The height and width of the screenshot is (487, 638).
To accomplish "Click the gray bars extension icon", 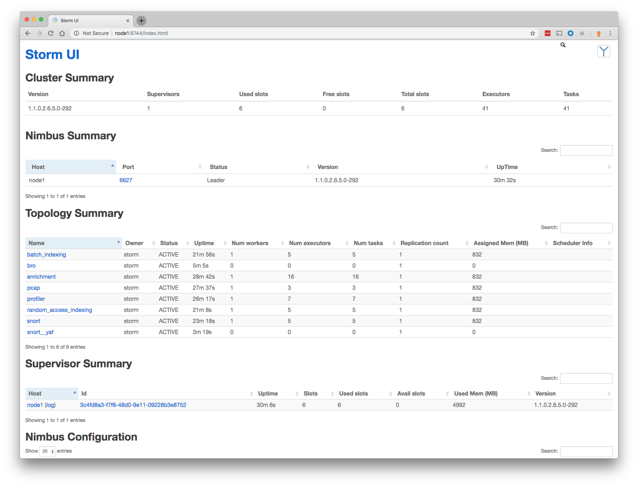I will (x=582, y=33).
